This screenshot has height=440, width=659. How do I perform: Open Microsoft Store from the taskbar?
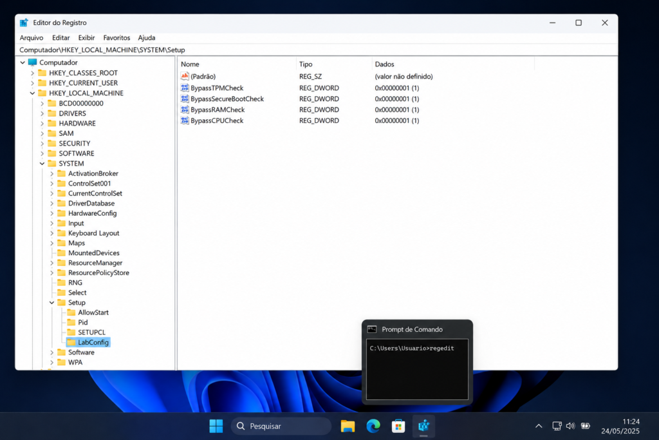click(398, 426)
